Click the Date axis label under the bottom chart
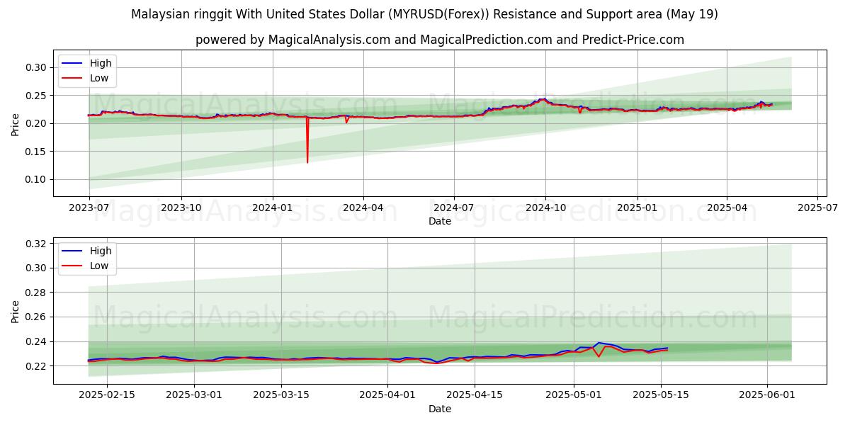Screen dimensions: 850x425 point(440,409)
